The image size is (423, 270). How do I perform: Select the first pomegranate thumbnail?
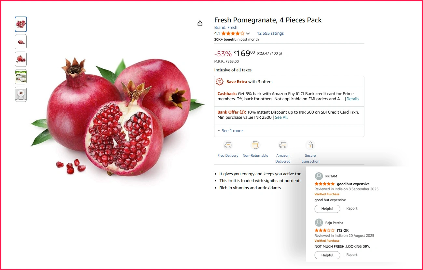coord(21,24)
